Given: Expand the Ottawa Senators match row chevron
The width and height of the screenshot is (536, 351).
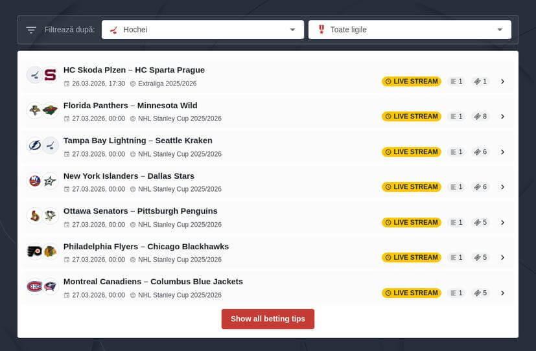Looking at the screenshot, I should tap(502, 222).
